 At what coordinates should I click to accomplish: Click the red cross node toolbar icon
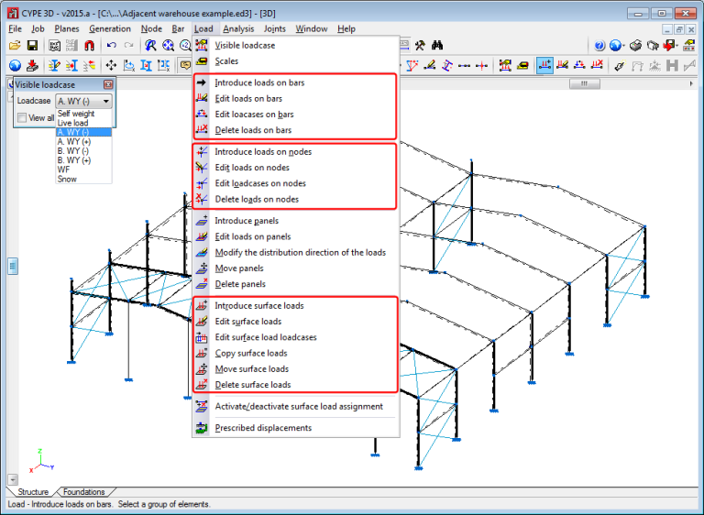click(482, 66)
